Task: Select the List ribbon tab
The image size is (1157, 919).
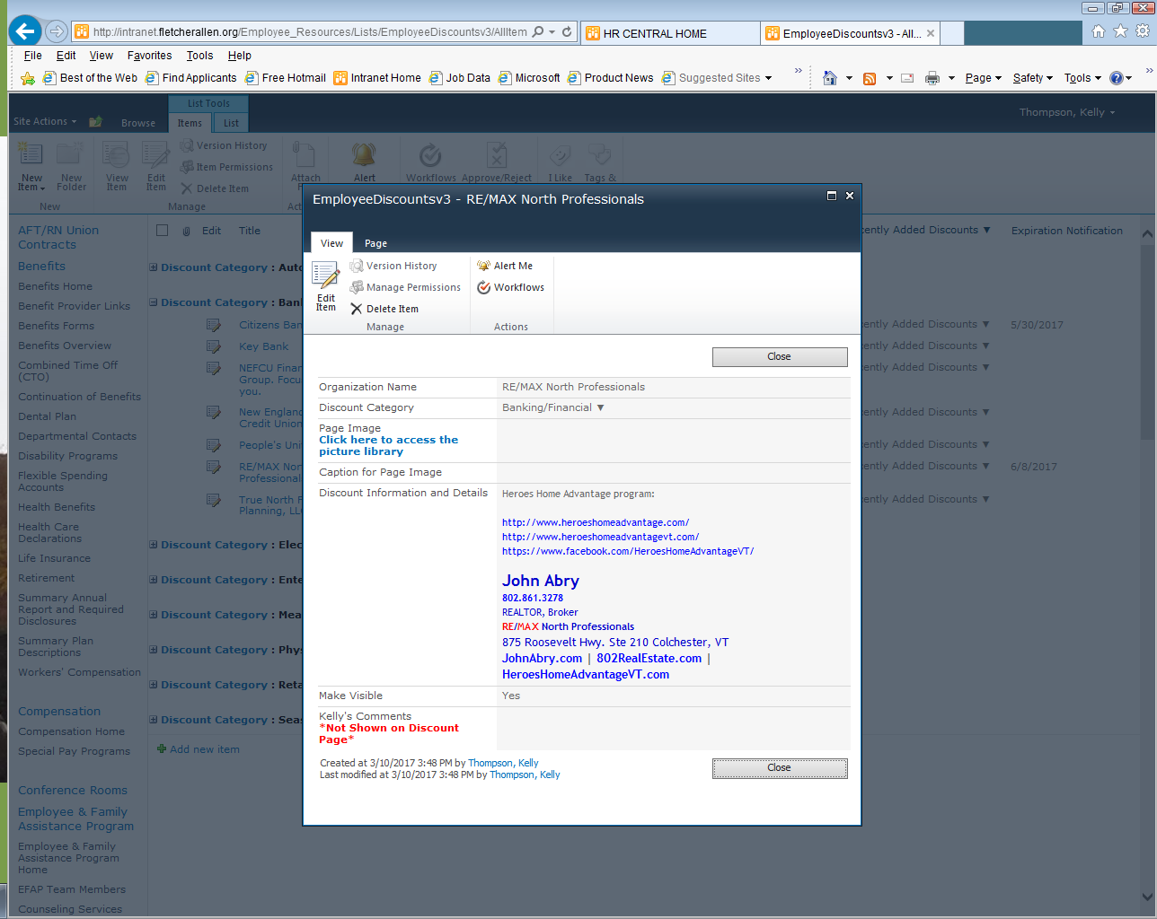Action: tap(231, 123)
